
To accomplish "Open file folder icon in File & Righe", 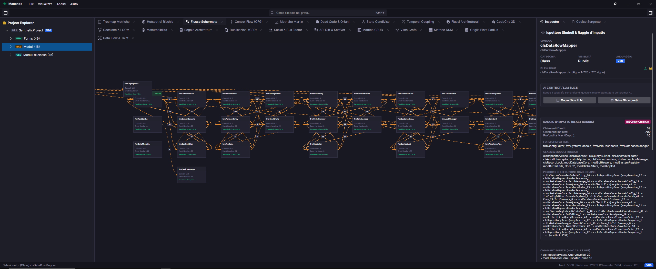I will pos(651,68).
